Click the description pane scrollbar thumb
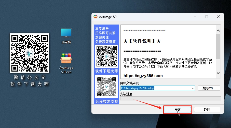231x128 pixels. (x=218, y=46)
